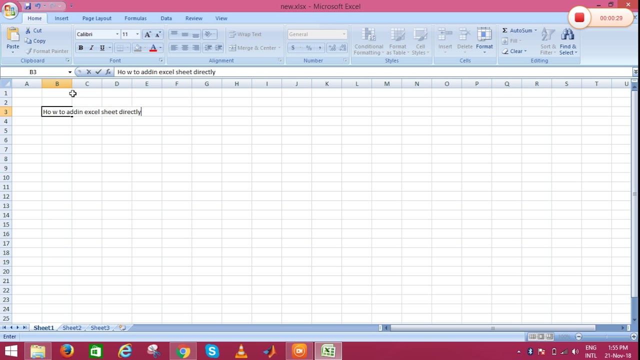Select column F header

(x=176, y=83)
